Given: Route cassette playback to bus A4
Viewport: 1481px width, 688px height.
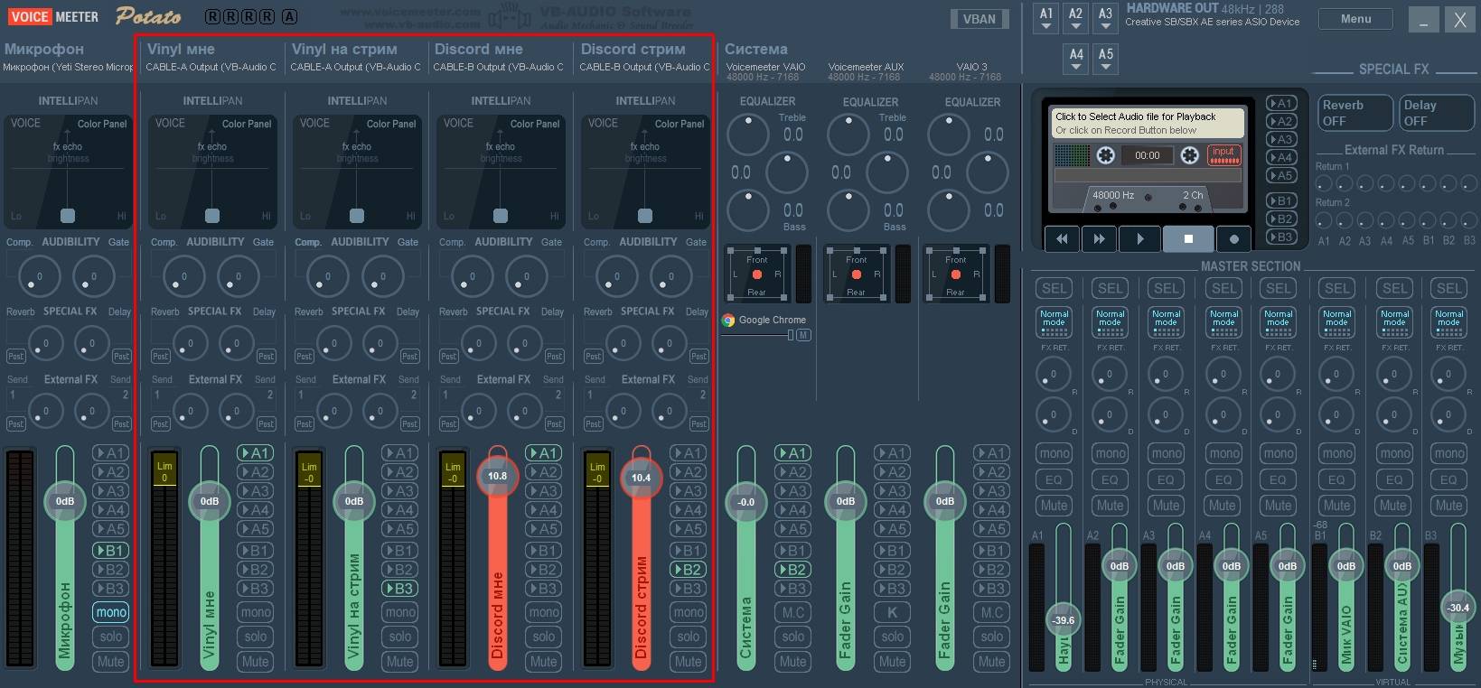Looking at the screenshot, I should click(1280, 157).
